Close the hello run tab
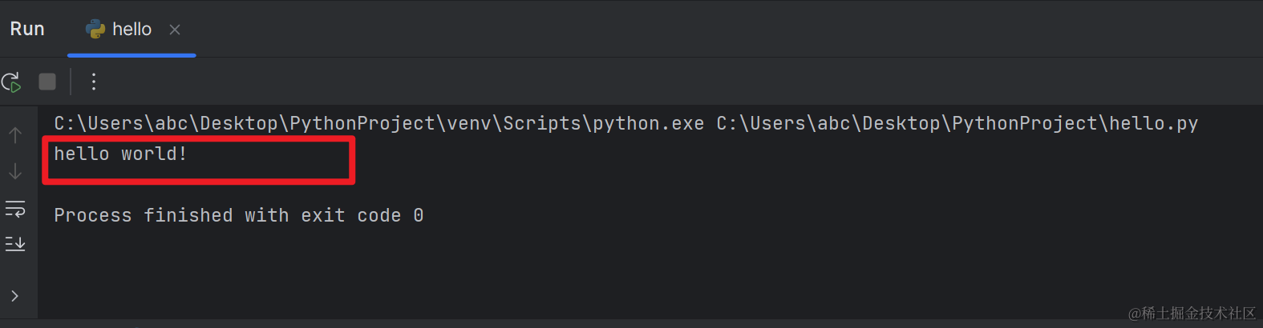The width and height of the screenshot is (1263, 328). pyautogui.click(x=175, y=30)
